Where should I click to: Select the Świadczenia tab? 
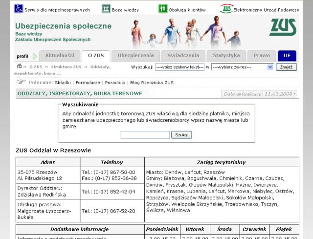pos(183,56)
